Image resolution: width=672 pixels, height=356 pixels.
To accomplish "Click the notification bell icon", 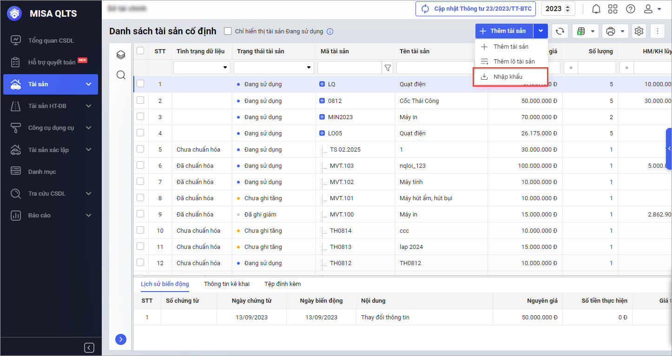I will click(x=596, y=9).
